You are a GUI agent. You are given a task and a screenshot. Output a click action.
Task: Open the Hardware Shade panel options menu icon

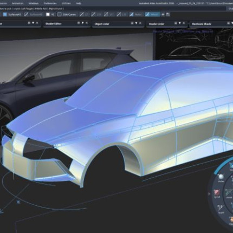pyautogui.click(x=229, y=23)
